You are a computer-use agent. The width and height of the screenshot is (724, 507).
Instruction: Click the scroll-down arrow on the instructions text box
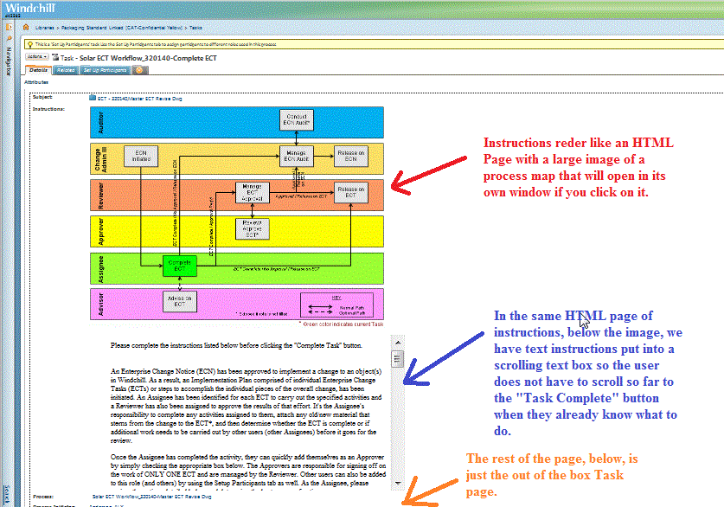398,484
